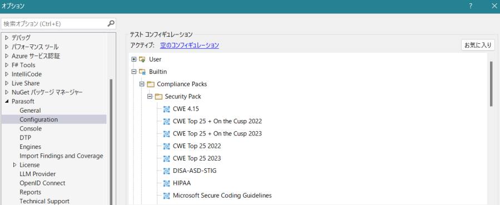
Task: Open the 空のコンフィギュレーション link
Action: (x=190, y=45)
